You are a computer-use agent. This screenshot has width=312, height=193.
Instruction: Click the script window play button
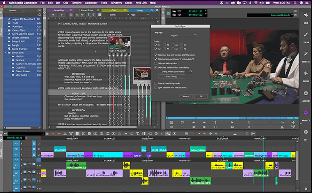[62, 15]
